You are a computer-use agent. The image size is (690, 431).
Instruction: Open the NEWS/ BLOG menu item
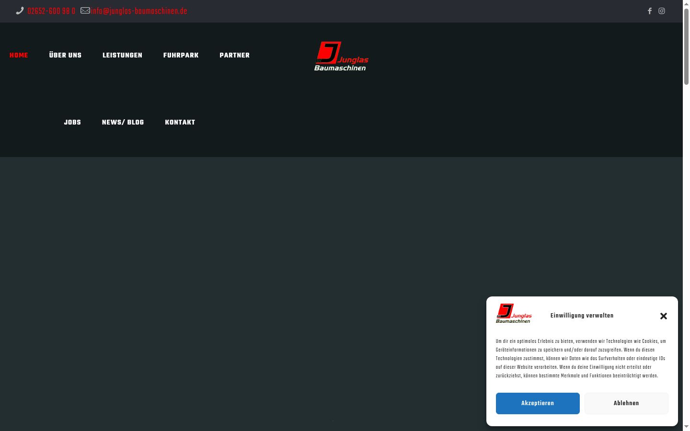(123, 123)
